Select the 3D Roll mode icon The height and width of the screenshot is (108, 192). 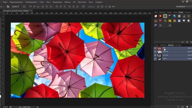click(x=102, y=7)
